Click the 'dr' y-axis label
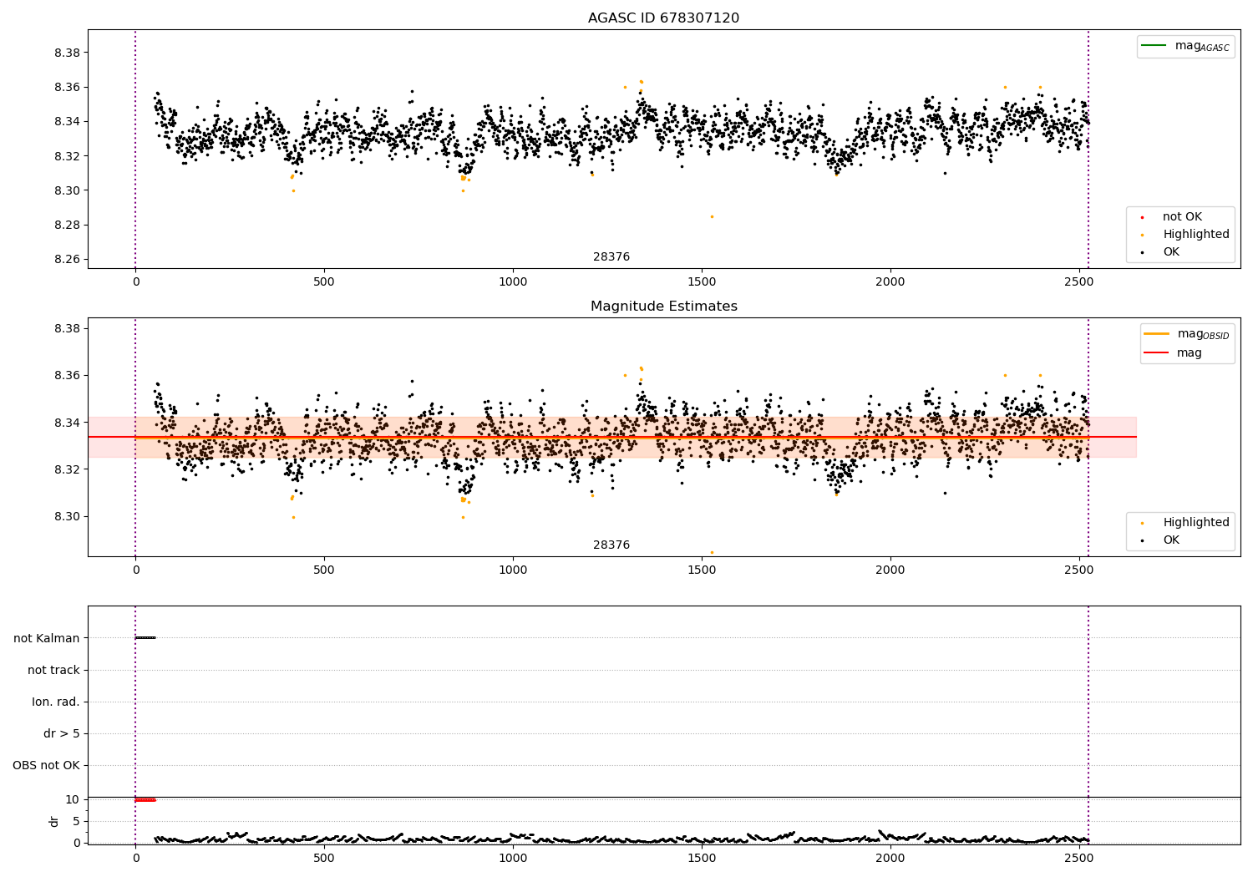 [x=54, y=821]
